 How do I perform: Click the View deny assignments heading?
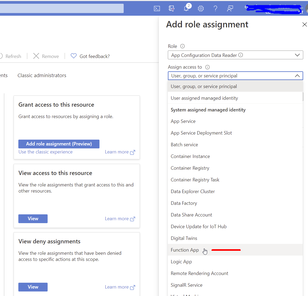click(49, 241)
